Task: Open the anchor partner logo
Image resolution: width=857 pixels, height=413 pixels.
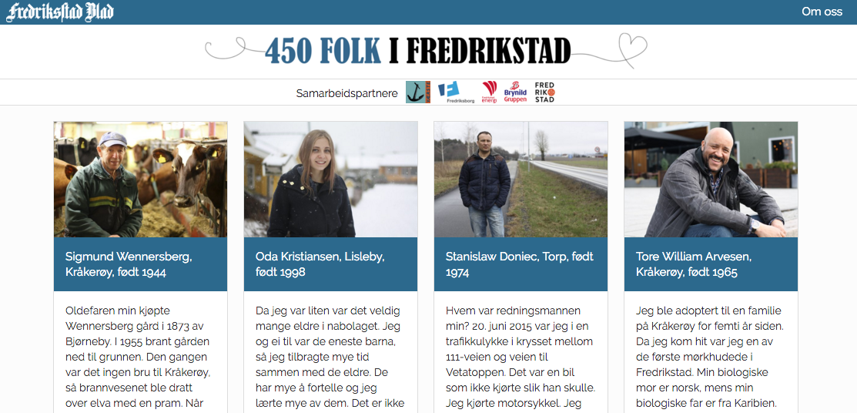Action: 418,92
